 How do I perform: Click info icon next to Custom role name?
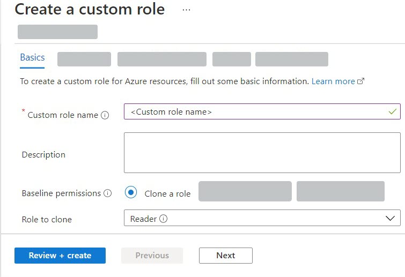tap(105, 115)
